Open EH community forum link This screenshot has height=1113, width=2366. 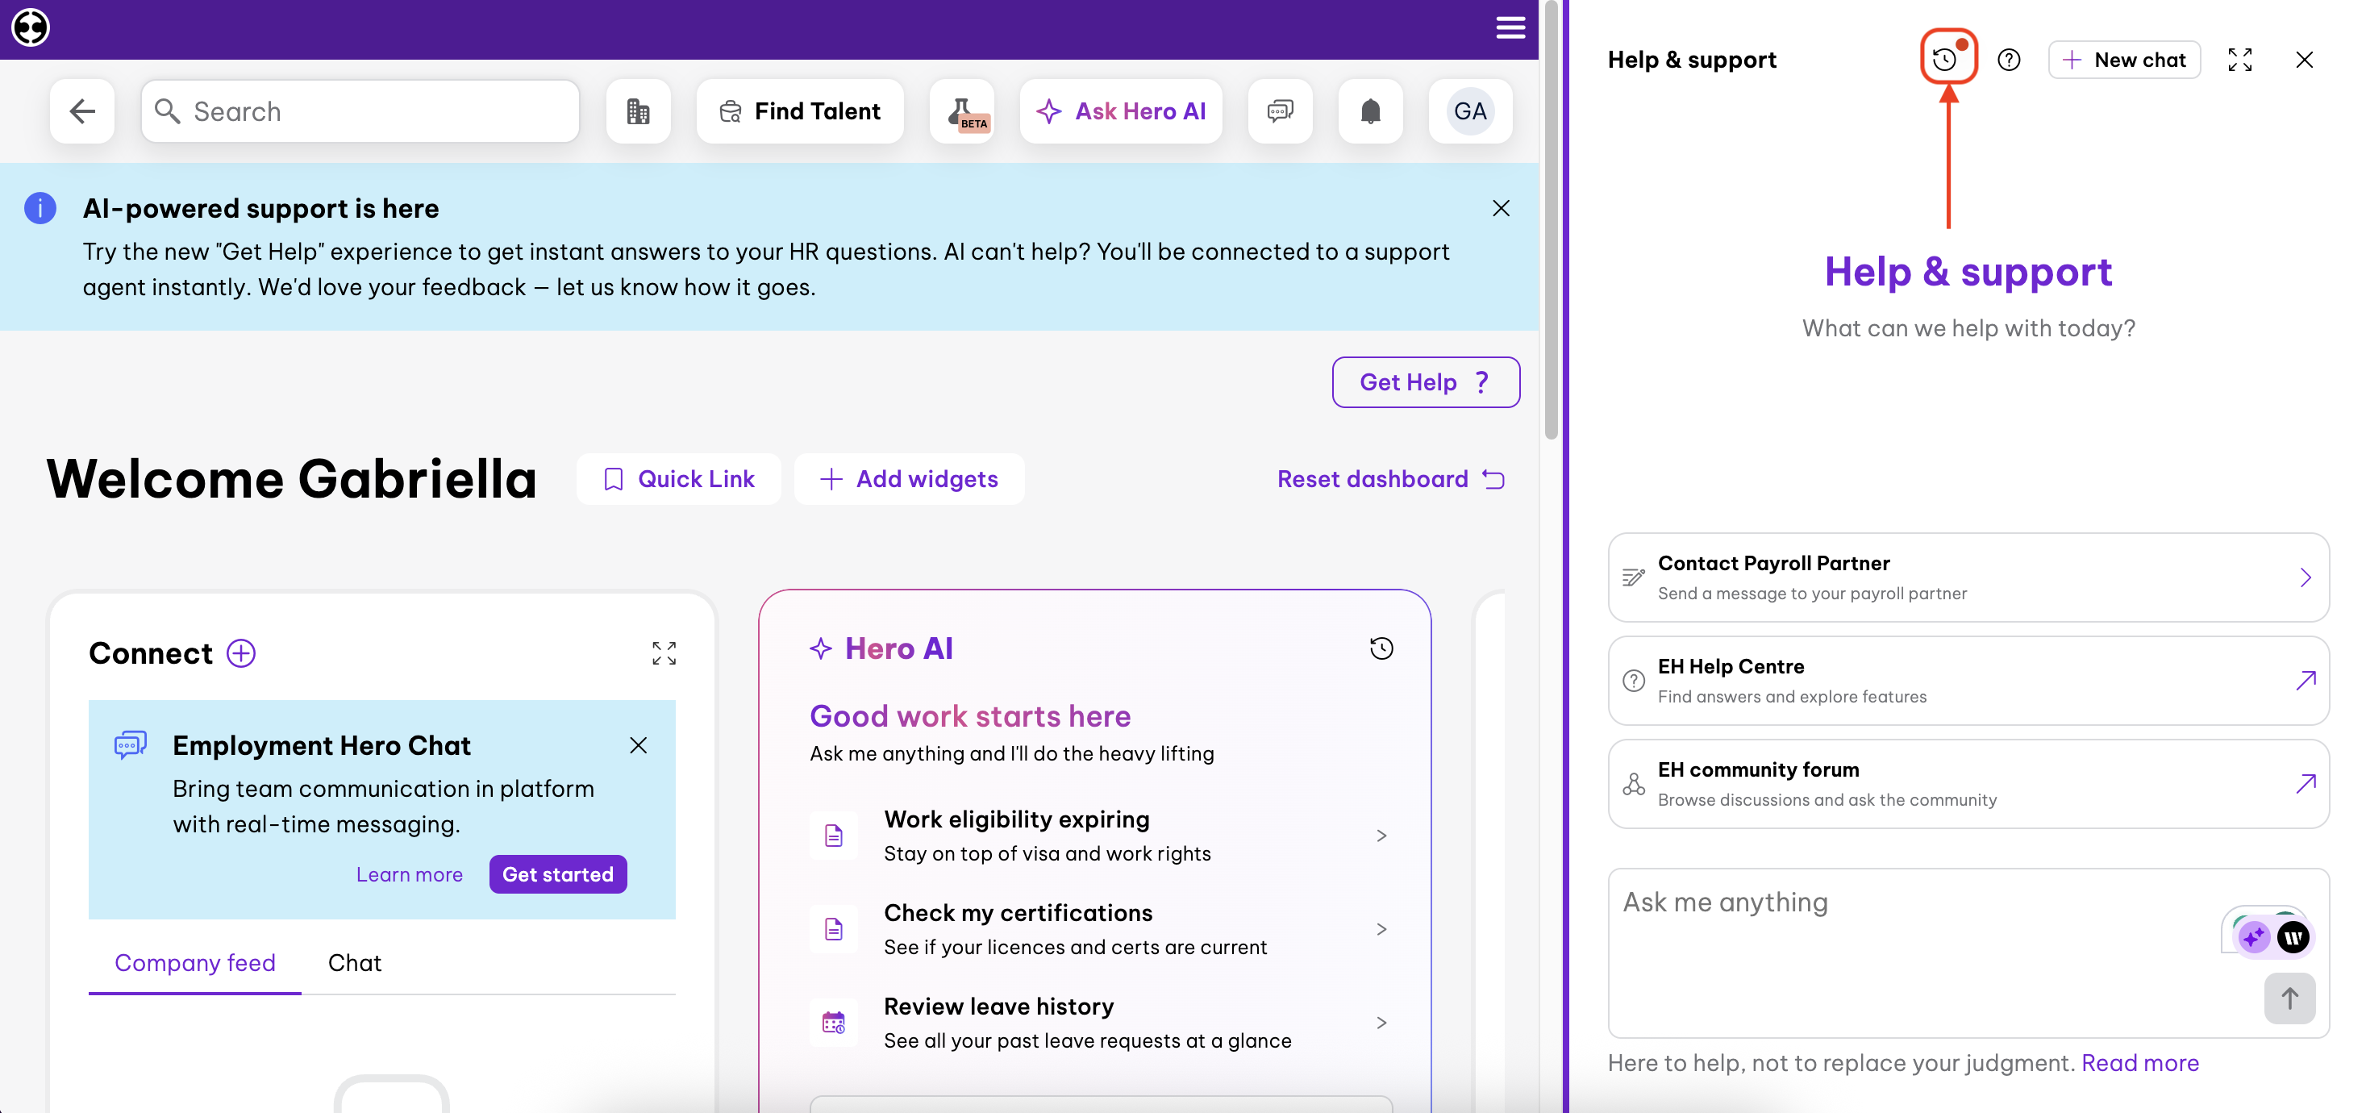coord(1968,784)
